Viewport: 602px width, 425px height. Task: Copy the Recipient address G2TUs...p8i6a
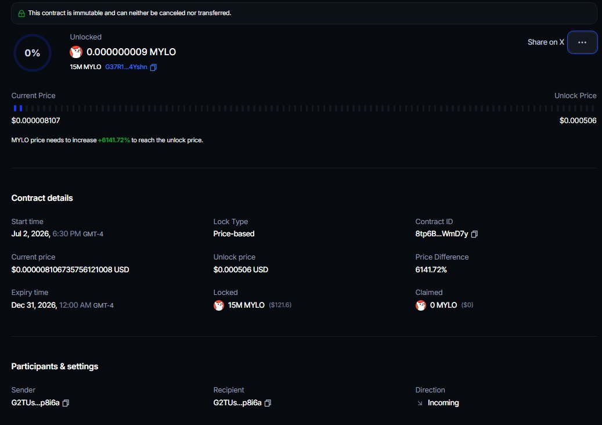coord(268,403)
